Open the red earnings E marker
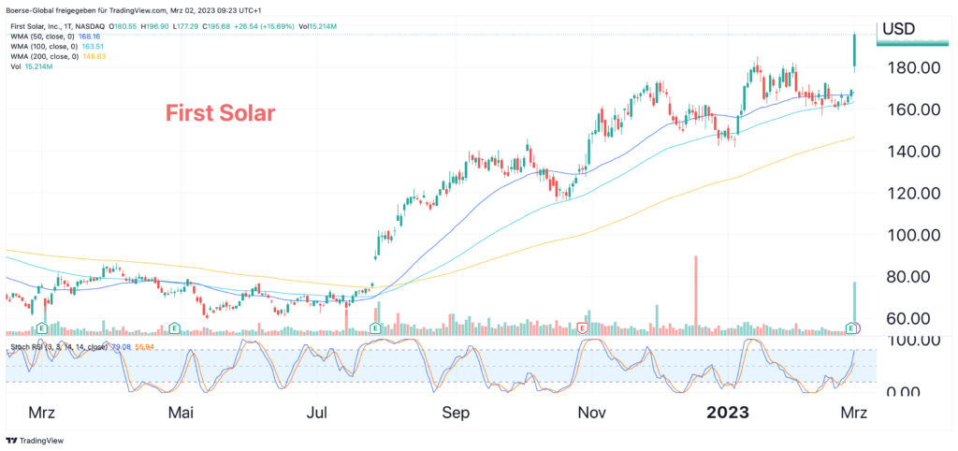The image size is (958, 451). tap(582, 328)
